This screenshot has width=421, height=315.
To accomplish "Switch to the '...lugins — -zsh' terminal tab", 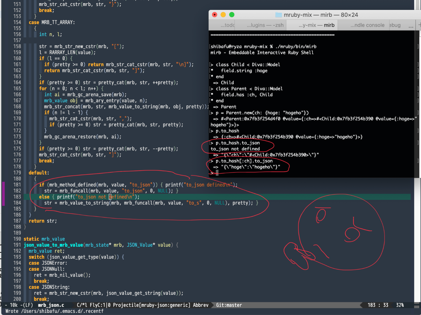I will coord(265,25).
